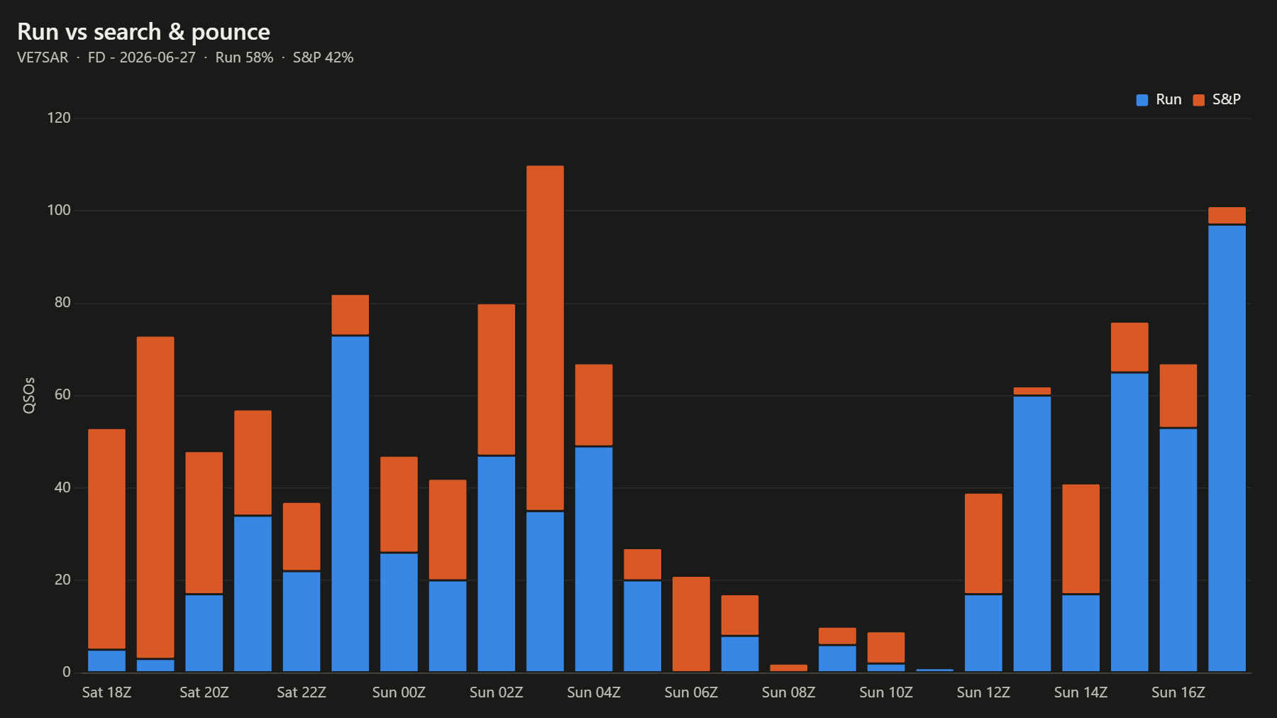Viewport: 1277px width, 718px height.
Task: Click the orange S&P segment of Sun 12Z bar
Action: [x=983, y=543]
